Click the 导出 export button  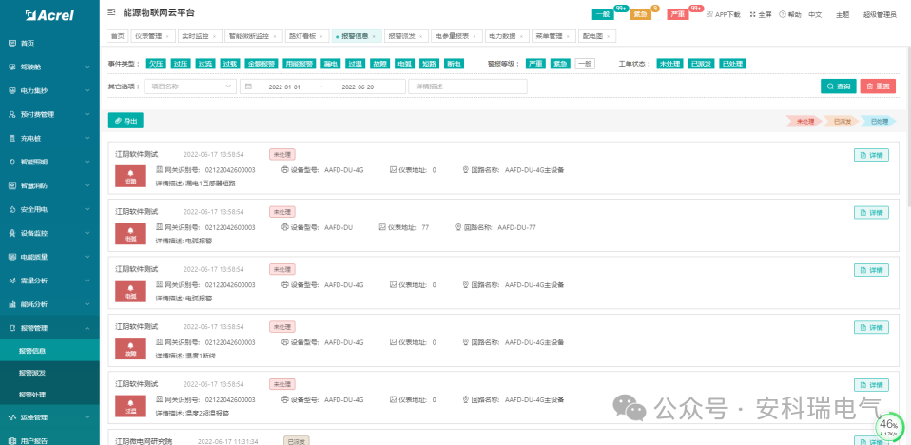pyautogui.click(x=126, y=120)
